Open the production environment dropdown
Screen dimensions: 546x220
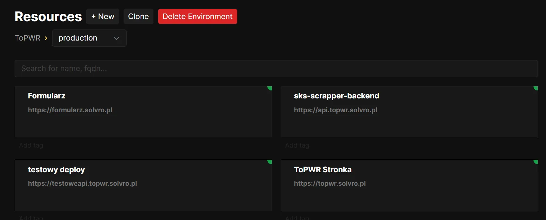[x=89, y=38]
